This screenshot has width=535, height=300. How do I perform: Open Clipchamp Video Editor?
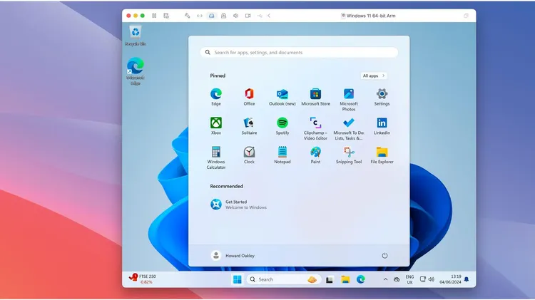[x=315, y=128]
